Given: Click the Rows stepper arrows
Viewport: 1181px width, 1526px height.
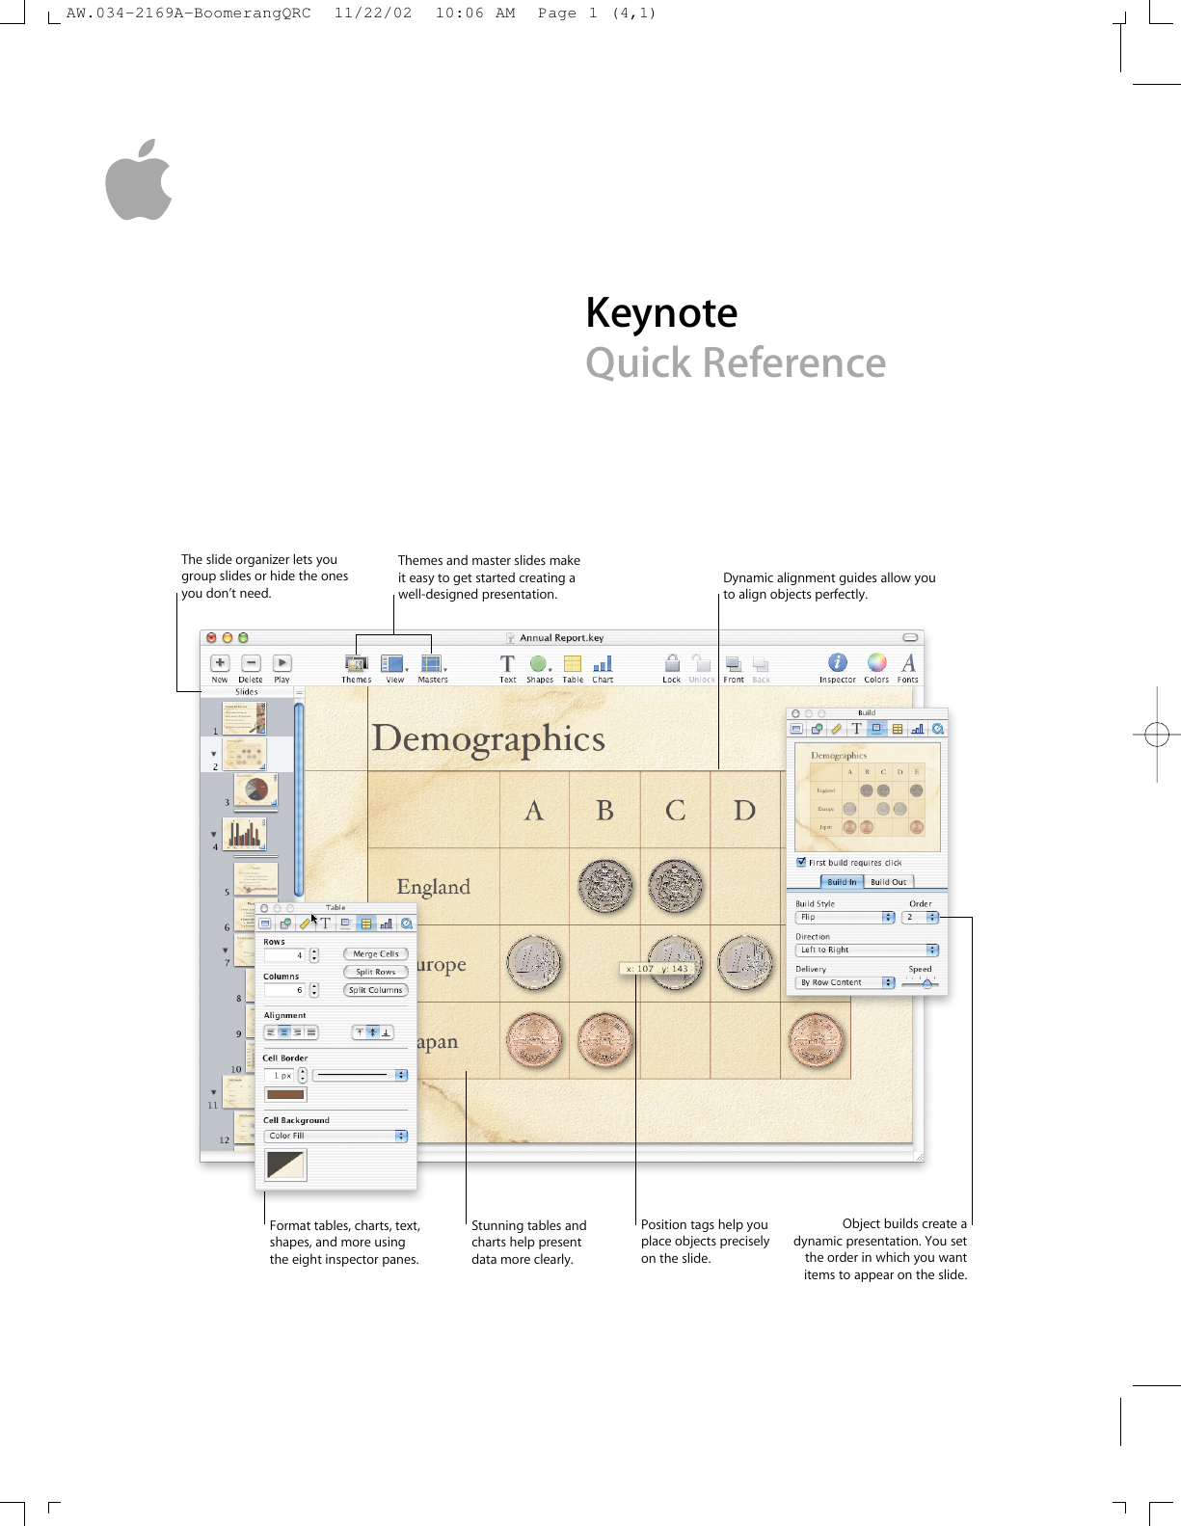Looking at the screenshot, I should pos(314,955).
